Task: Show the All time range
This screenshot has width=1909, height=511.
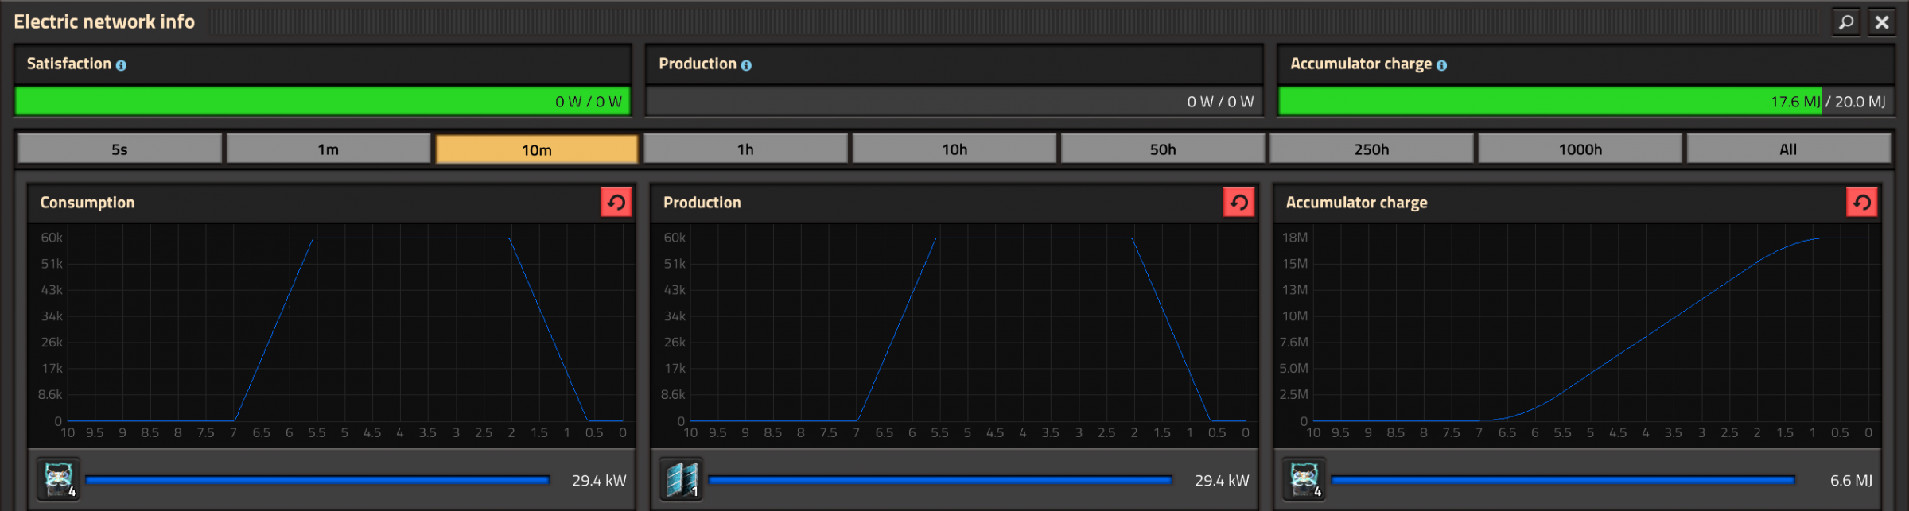Action: 1788,149
